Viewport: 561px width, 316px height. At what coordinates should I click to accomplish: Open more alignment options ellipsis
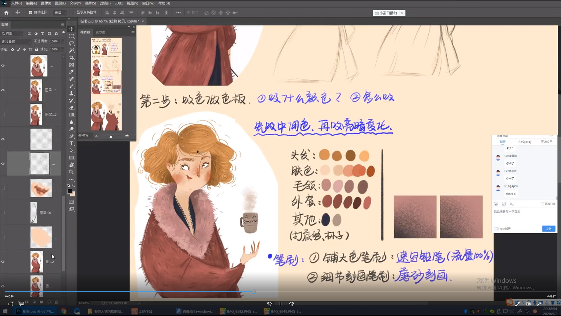pos(179,13)
